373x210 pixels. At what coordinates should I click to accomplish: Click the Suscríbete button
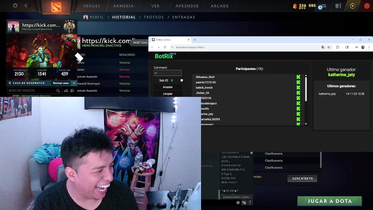point(302,178)
